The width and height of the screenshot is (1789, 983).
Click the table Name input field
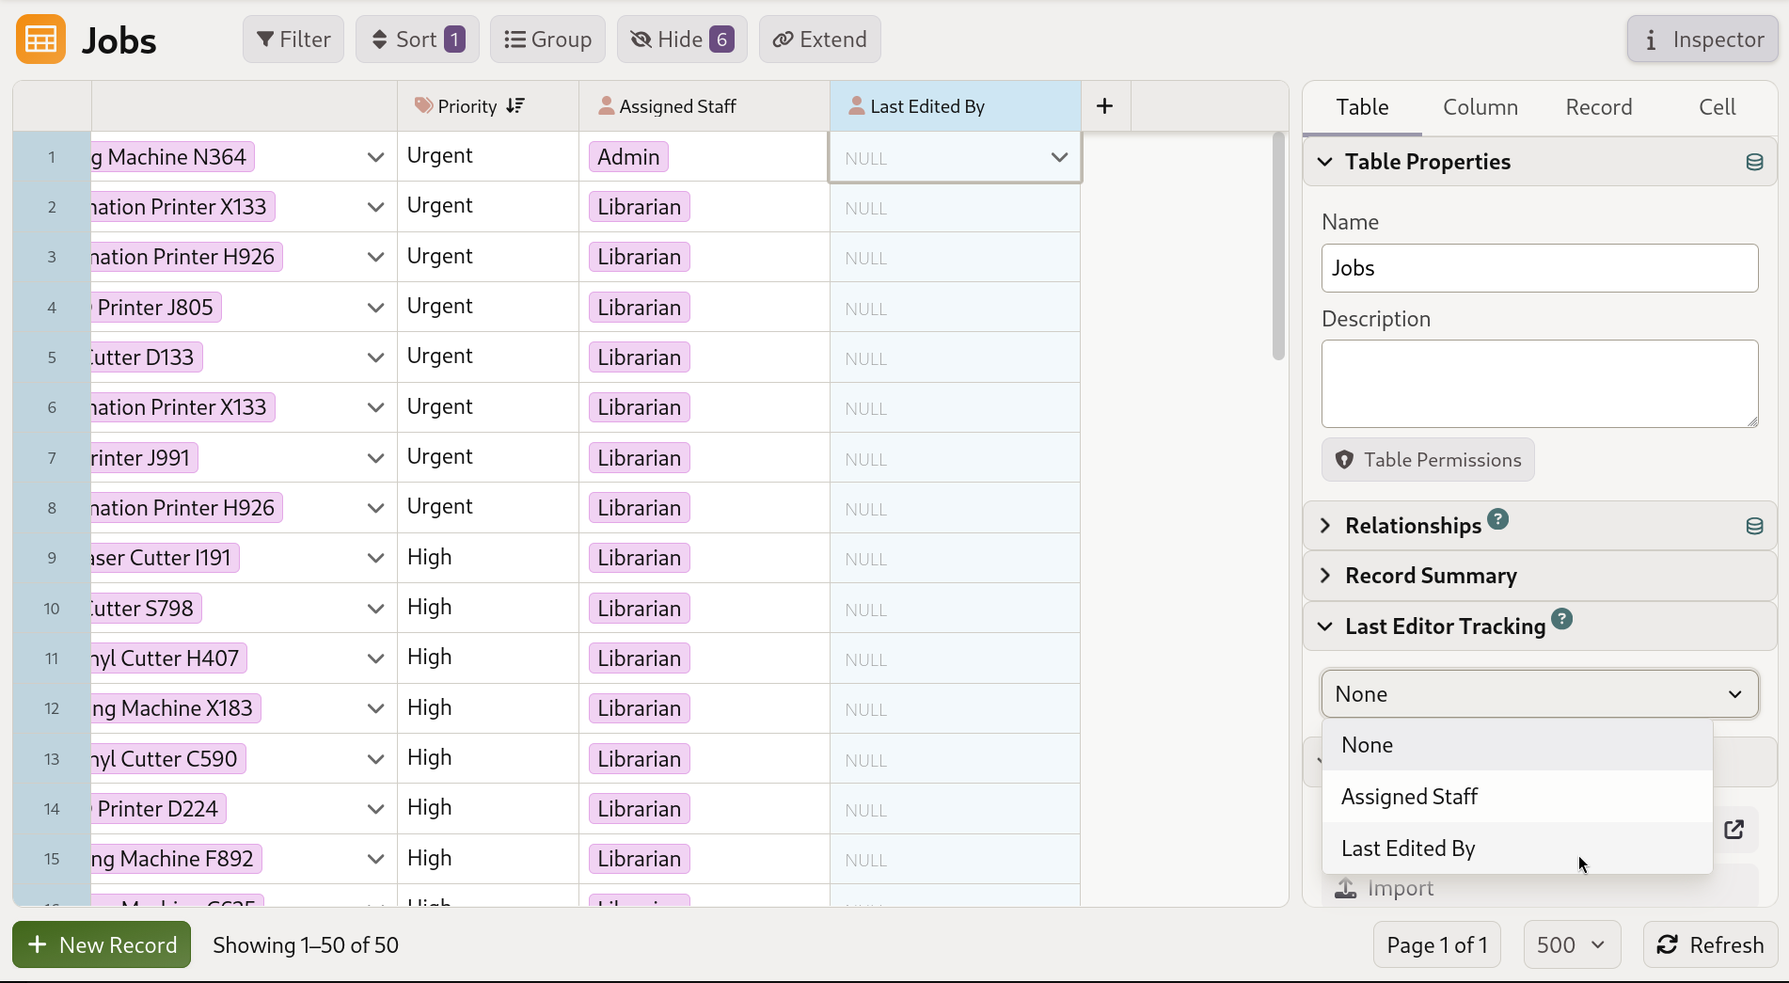[1539, 268]
